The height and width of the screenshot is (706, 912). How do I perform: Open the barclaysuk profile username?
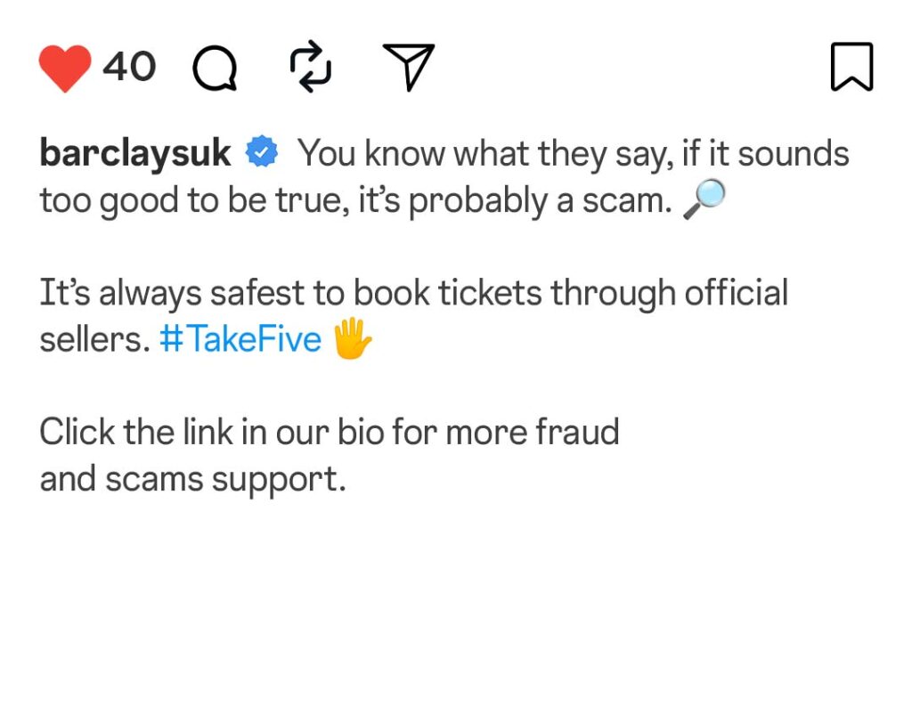click(135, 154)
